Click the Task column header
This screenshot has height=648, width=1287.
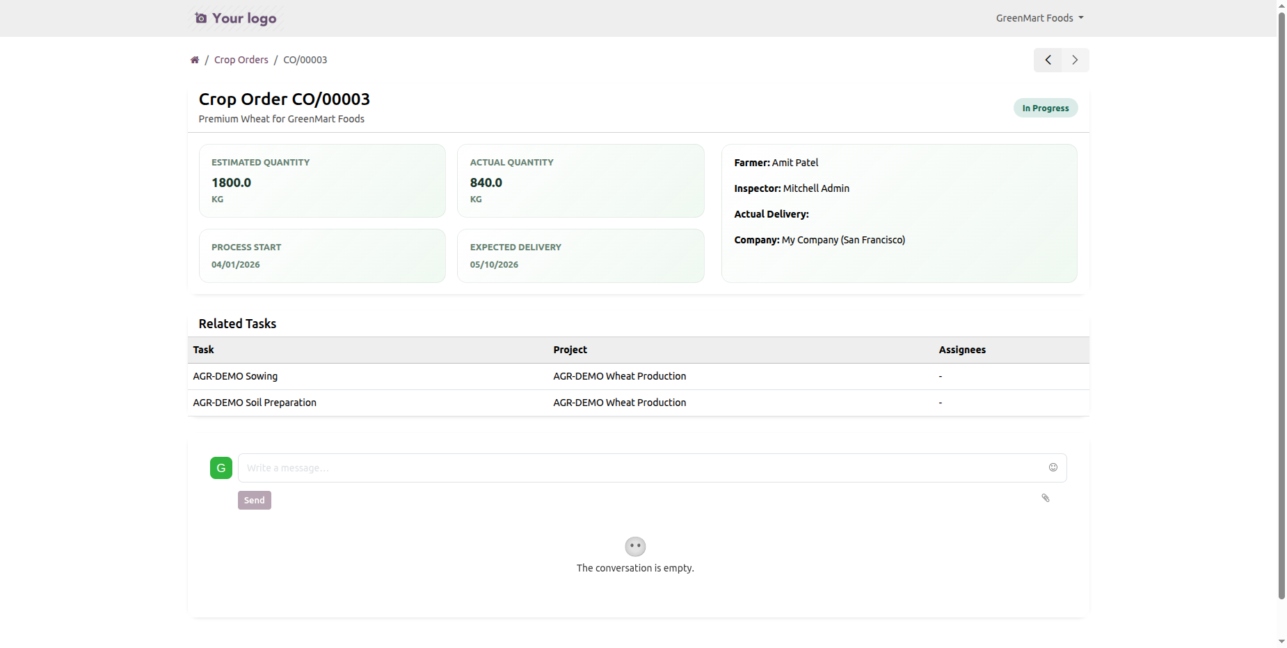click(x=204, y=350)
